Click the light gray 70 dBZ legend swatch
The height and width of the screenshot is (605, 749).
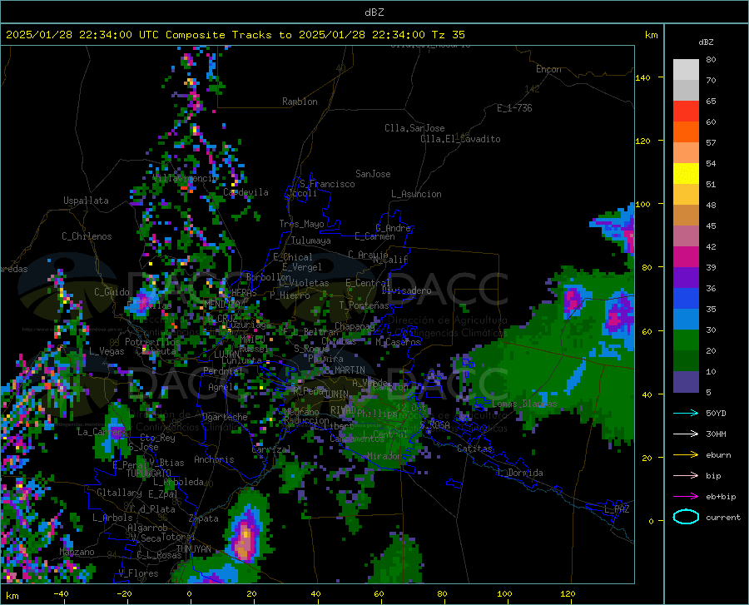pyautogui.click(x=686, y=90)
